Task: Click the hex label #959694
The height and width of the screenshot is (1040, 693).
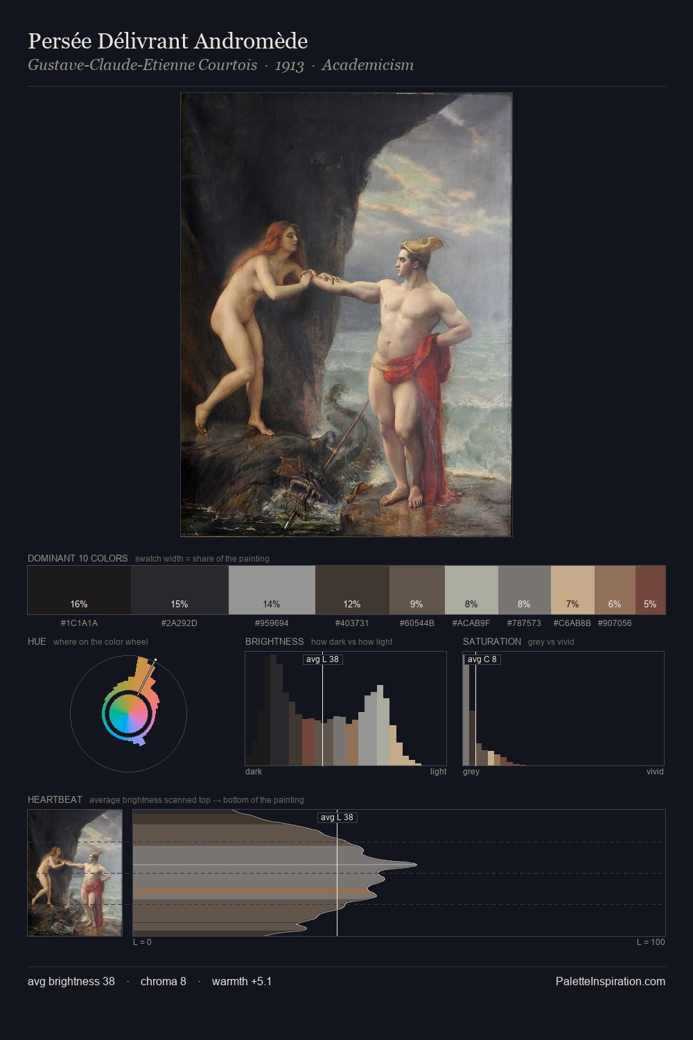Action: click(x=272, y=623)
